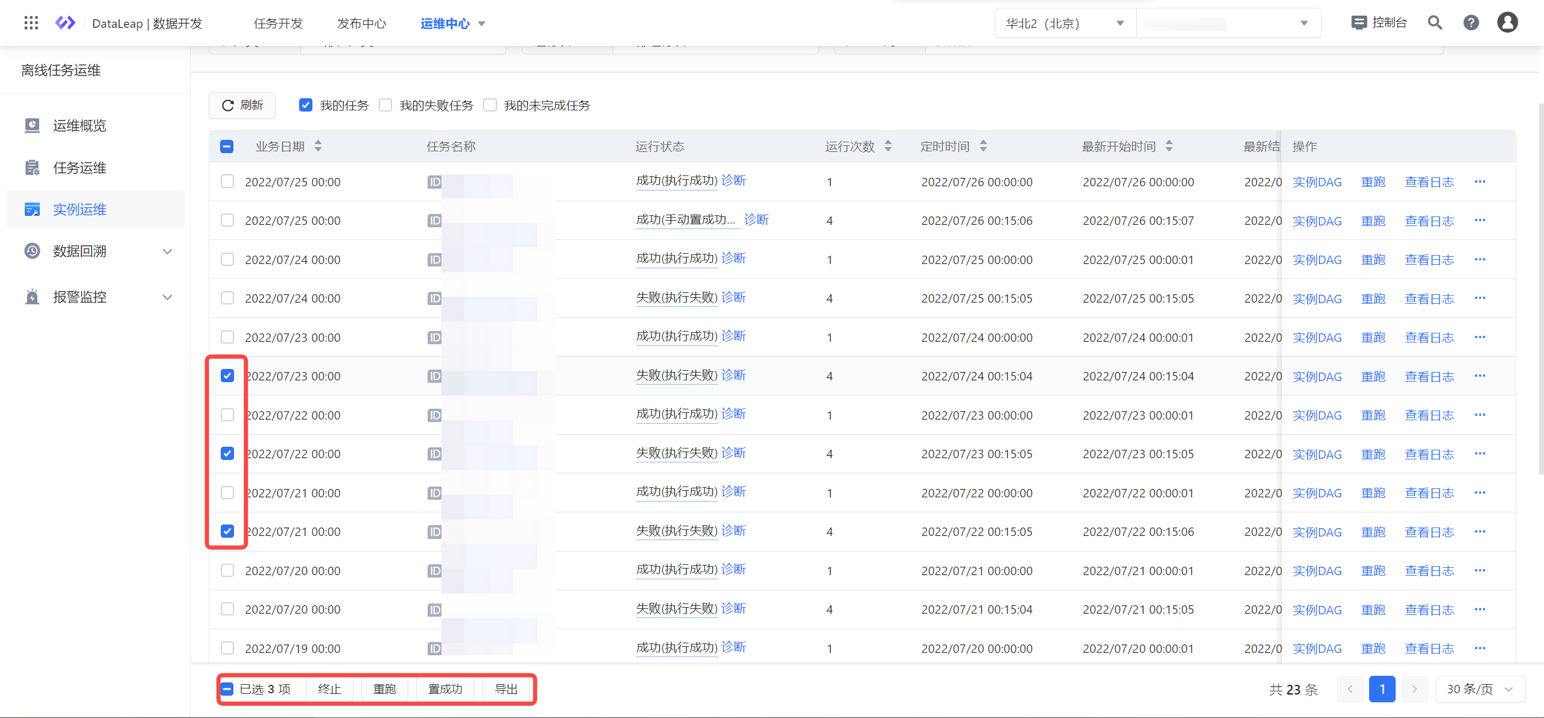Open more actions for scheduled 07/24 00:00:00 row
1544x718 pixels.
pyautogui.click(x=1480, y=337)
